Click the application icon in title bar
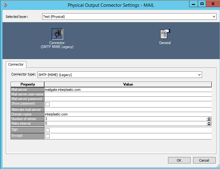Screen dimensions: 220x169 [x=6, y=5]
